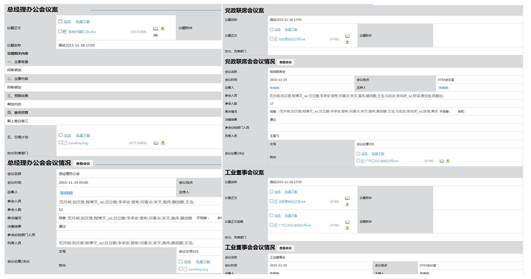Print the 系统问题汇总.xlsx attachment
Viewport: 531px width, 279px height.
tap(155, 35)
